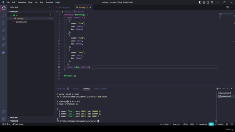Click the terminal scrollbar

216,121
